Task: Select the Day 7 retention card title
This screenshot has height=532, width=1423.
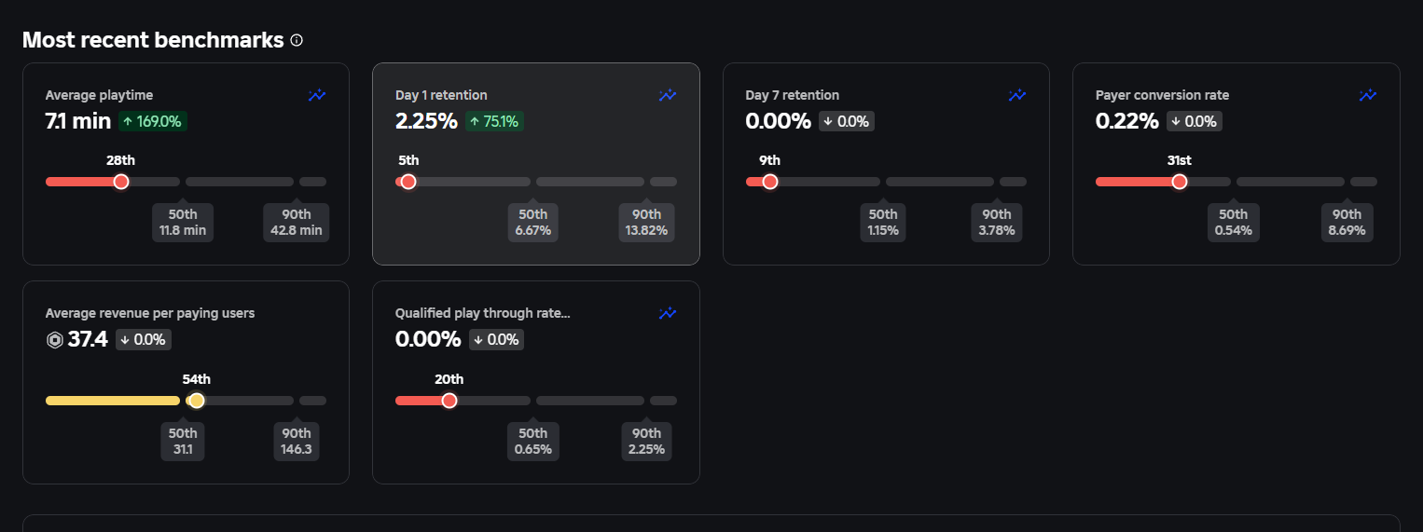Action: click(793, 95)
